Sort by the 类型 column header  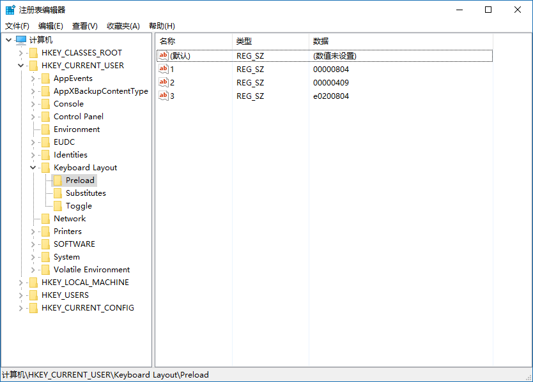[270, 41]
